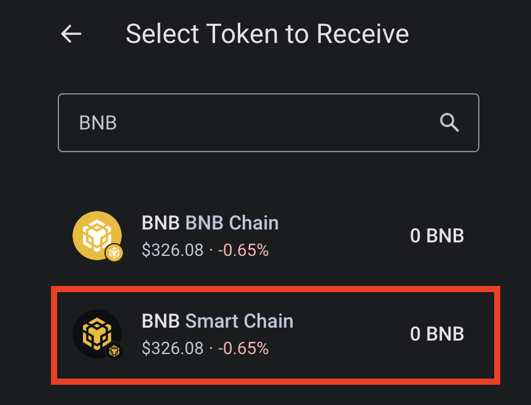531x405 pixels.
Task: Click the magnifying glass search icon
Action: [x=450, y=123]
